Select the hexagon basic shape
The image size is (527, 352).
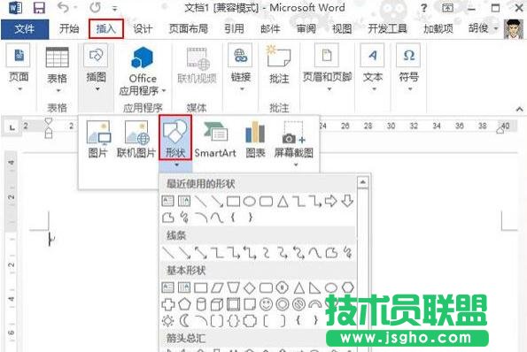[347, 287]
